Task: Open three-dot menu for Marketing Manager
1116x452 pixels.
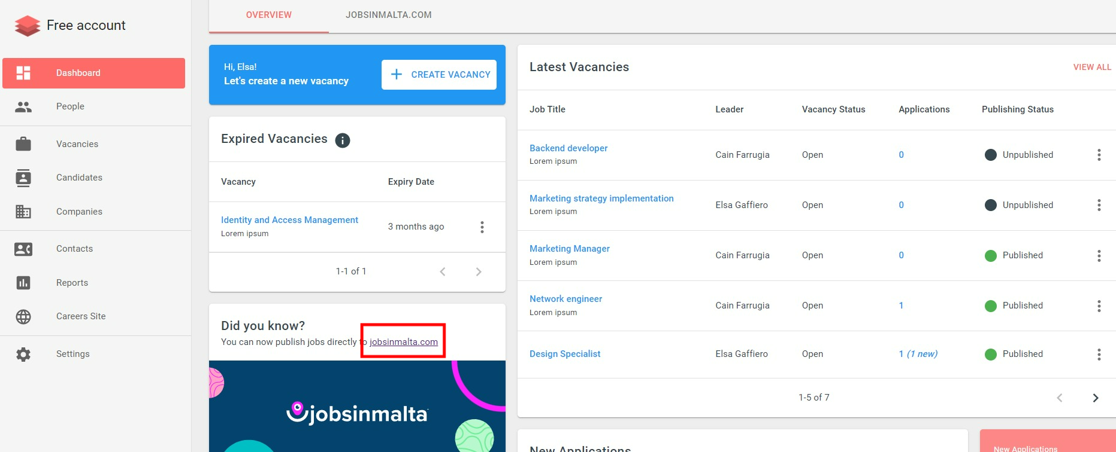Action: 1099,256
